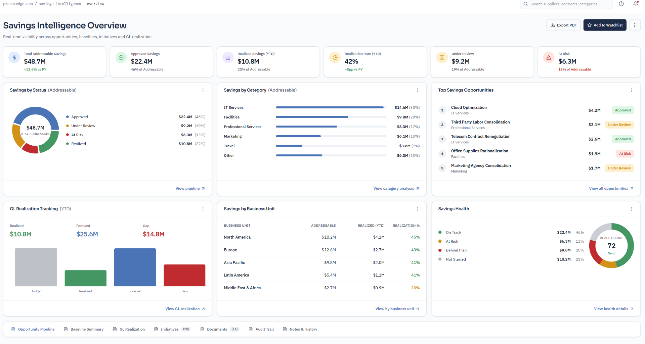Select the Cloud Optimization opportunity
This screenshot has width=645, height=344.
coord(536,110)
